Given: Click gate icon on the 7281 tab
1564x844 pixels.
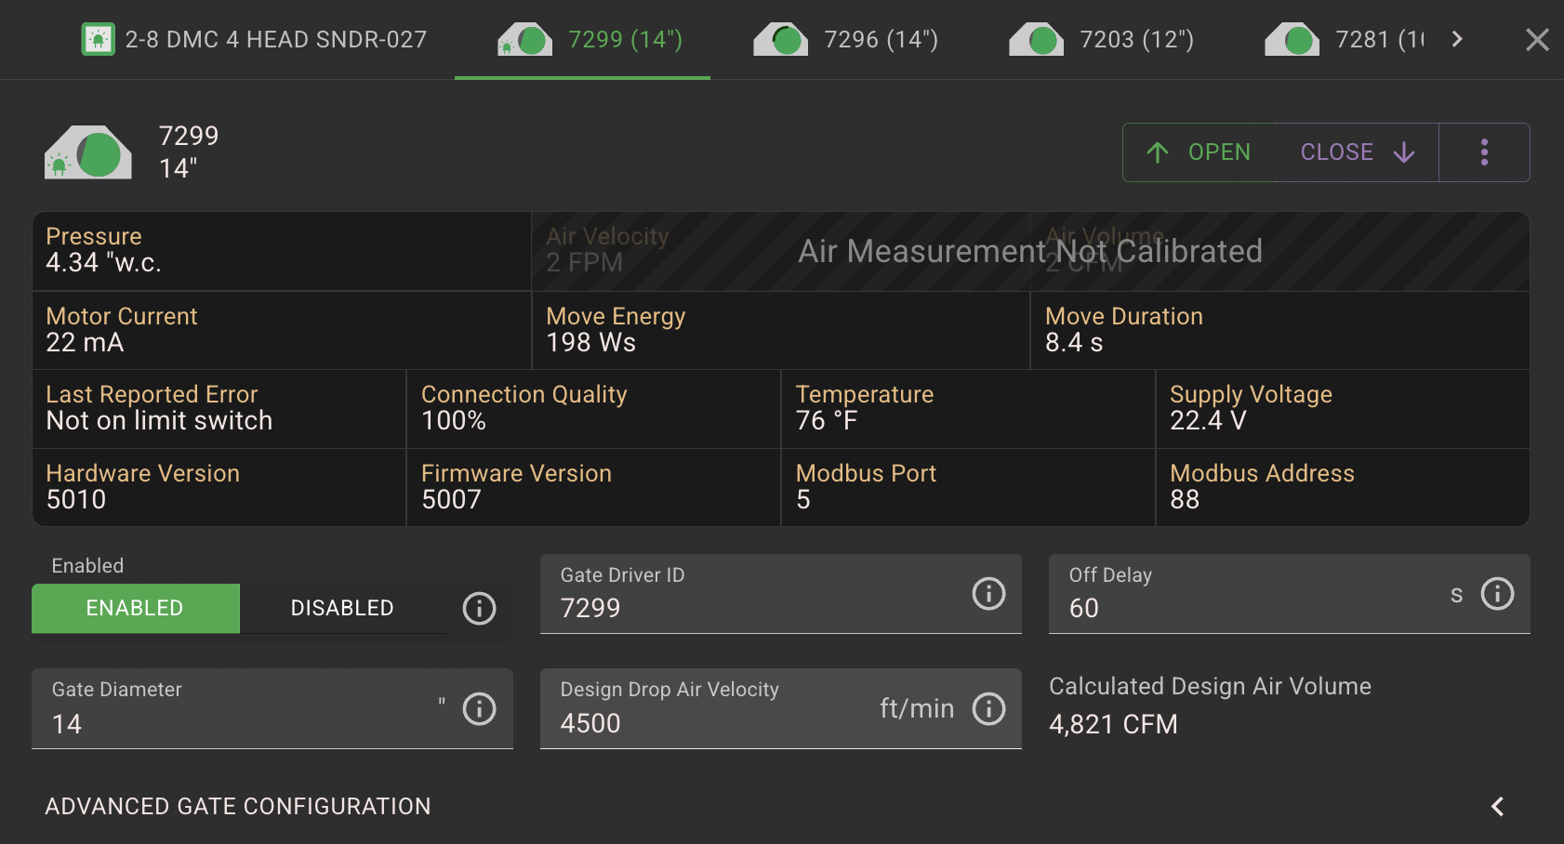Looking at the screenshot, I should click(x=1292, y=39).
